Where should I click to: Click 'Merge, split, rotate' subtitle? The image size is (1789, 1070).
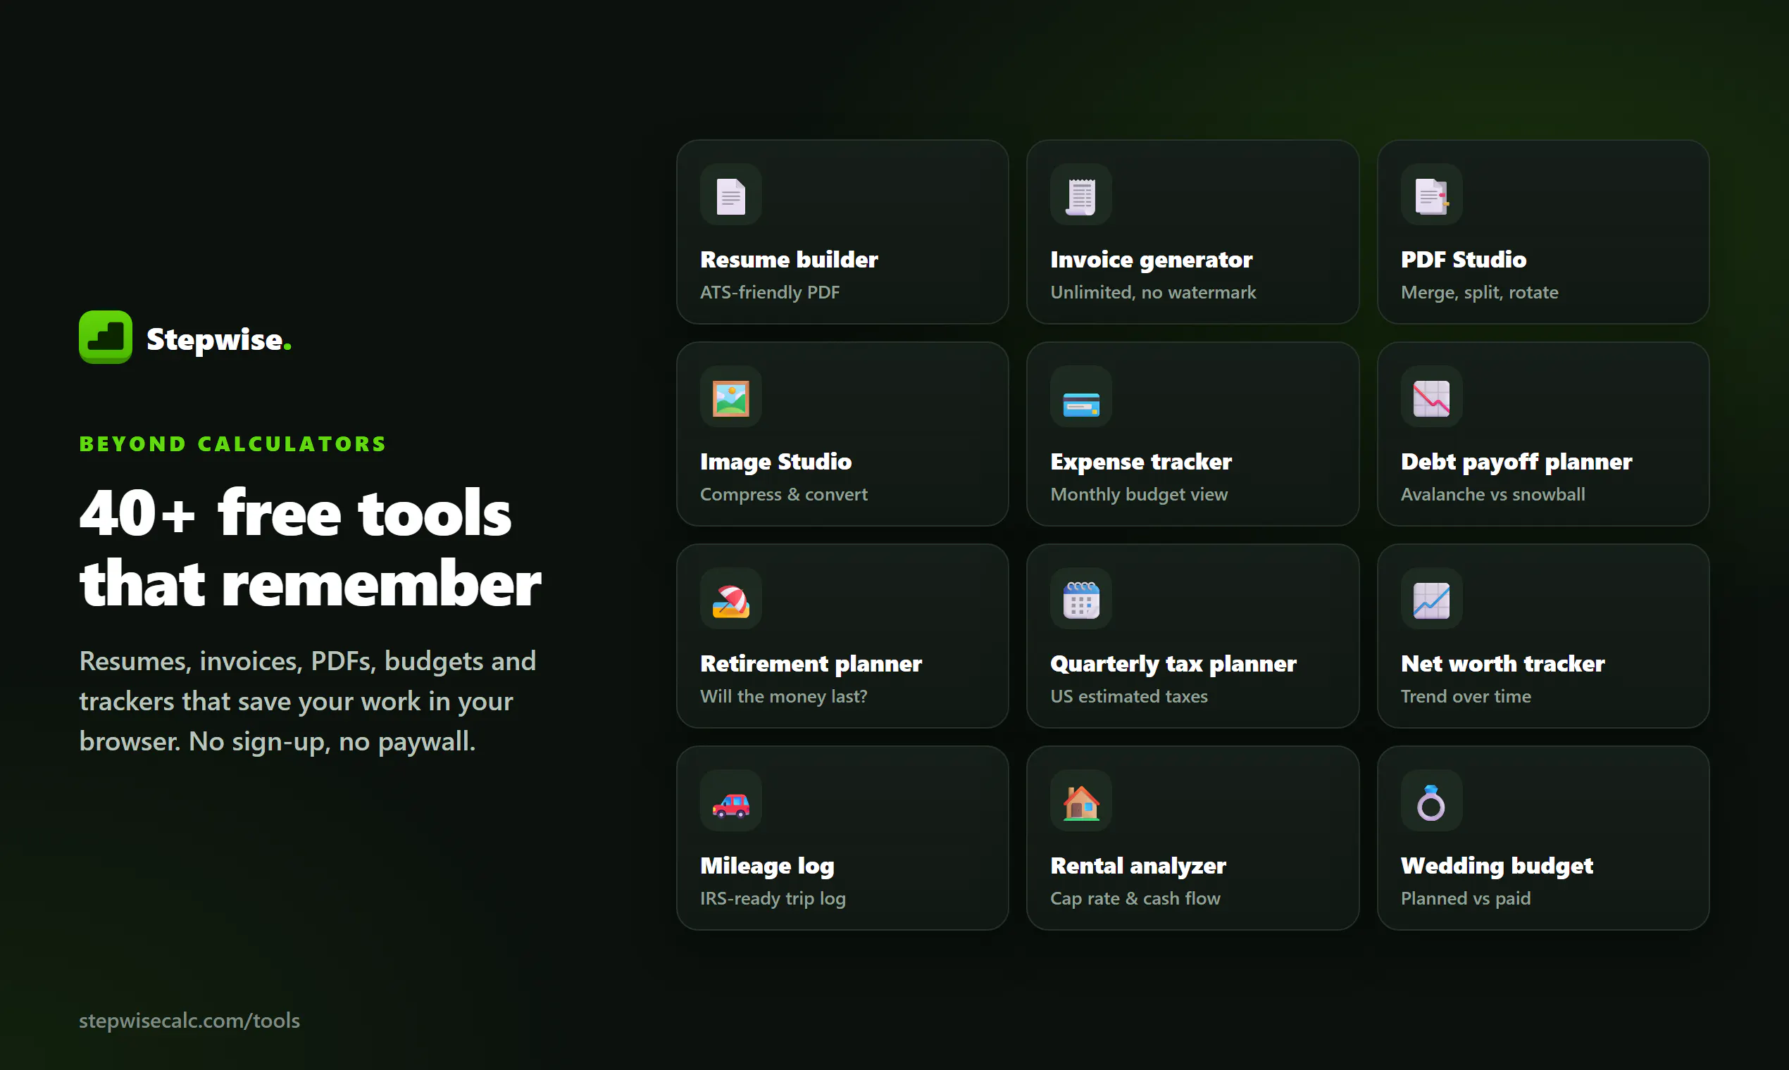(x=1479, y=292)
